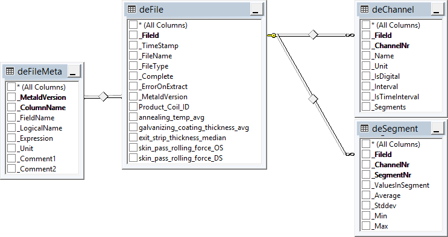Check the _IsDigital column in deChannel
Screen dimensions: 448x237
point(366,76)
